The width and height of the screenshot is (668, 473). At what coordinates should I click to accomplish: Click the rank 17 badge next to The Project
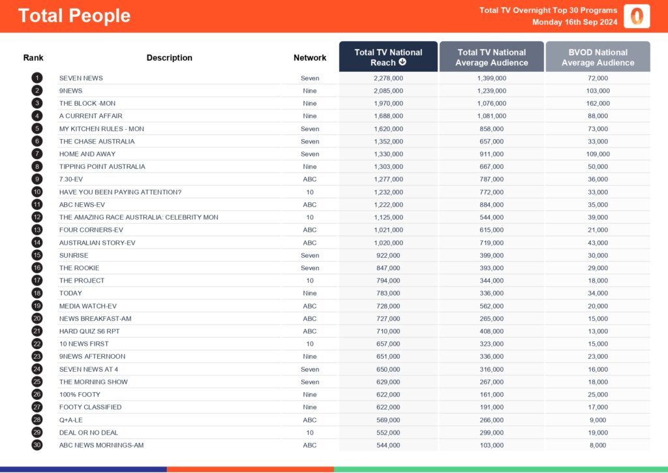[37, 281]
